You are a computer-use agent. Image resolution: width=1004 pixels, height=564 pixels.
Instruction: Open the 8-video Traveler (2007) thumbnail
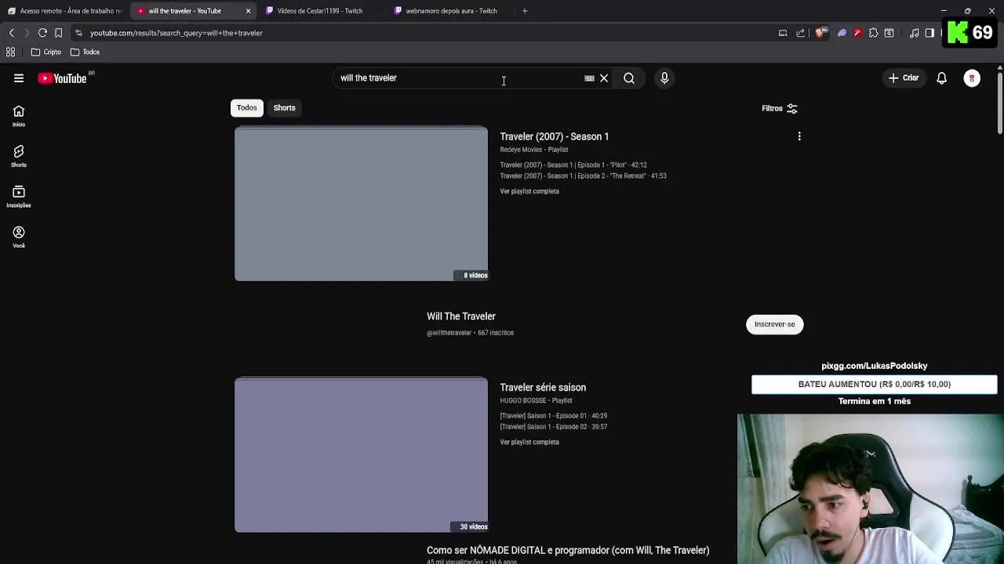click(361, 204)
